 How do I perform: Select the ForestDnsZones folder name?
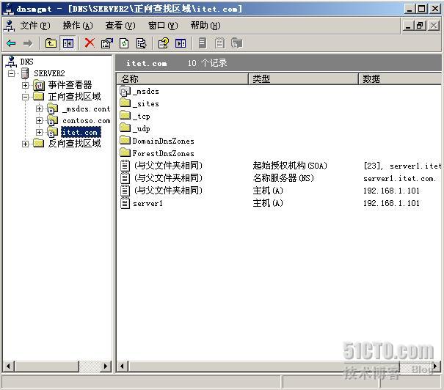tap(164, 153)
